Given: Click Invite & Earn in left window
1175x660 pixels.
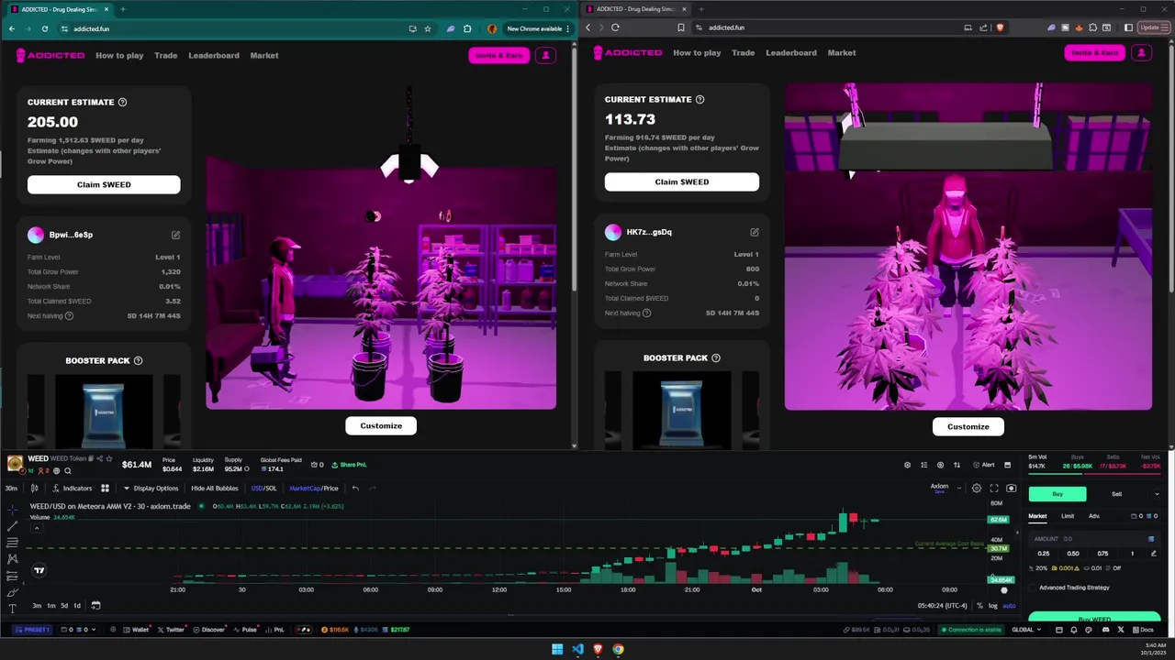Looking at the screenshot, I should click(x=499, y=55).
